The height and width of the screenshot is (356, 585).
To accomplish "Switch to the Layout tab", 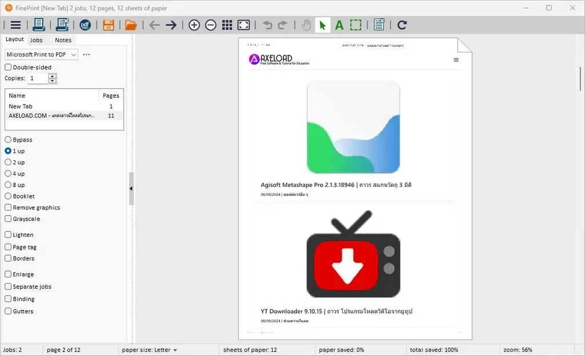I will pos(14,39).
